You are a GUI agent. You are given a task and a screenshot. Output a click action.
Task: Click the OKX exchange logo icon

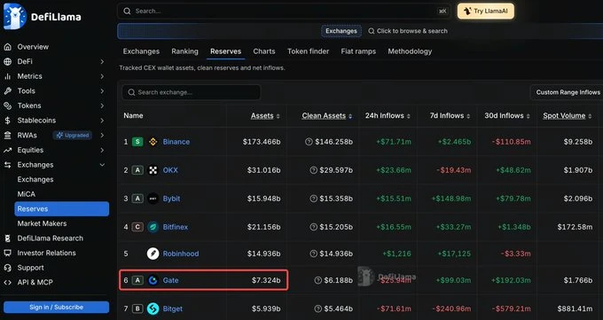pyautogui.click(x=153, y=170)
